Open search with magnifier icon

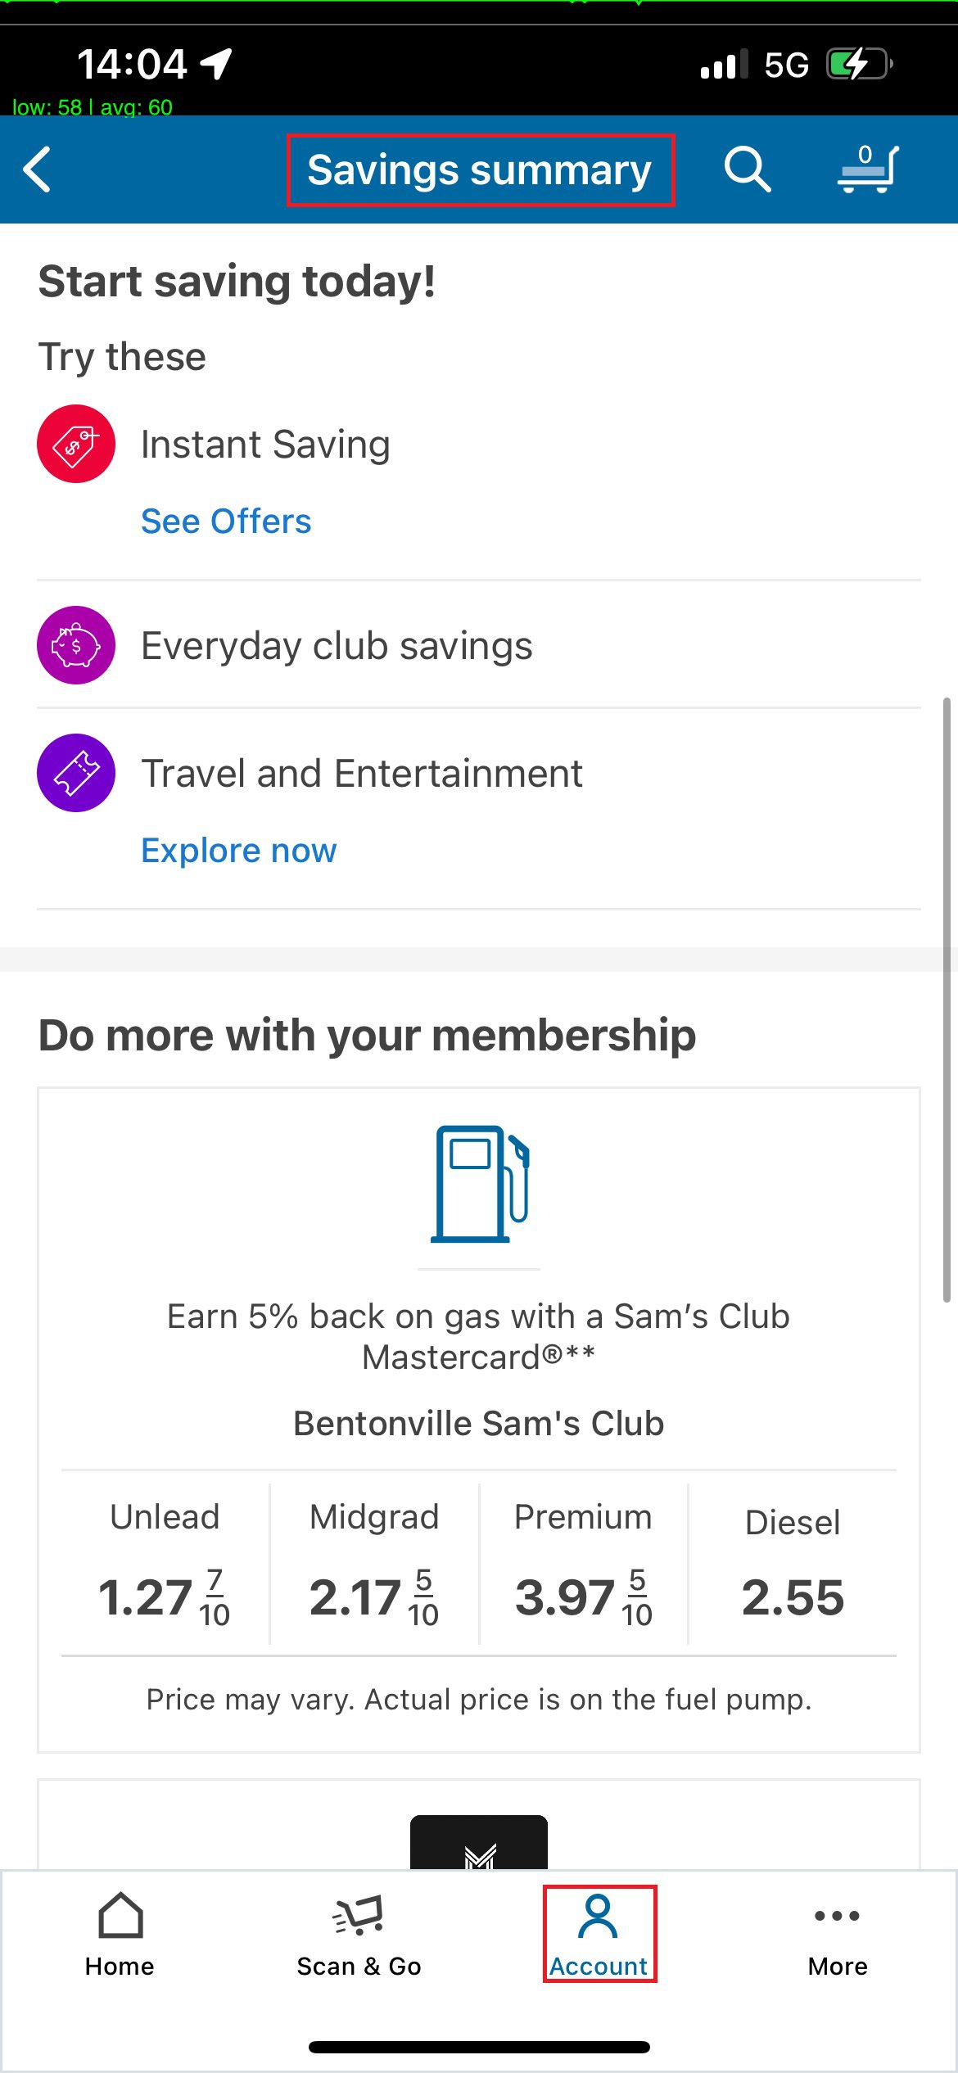point(747,169)
